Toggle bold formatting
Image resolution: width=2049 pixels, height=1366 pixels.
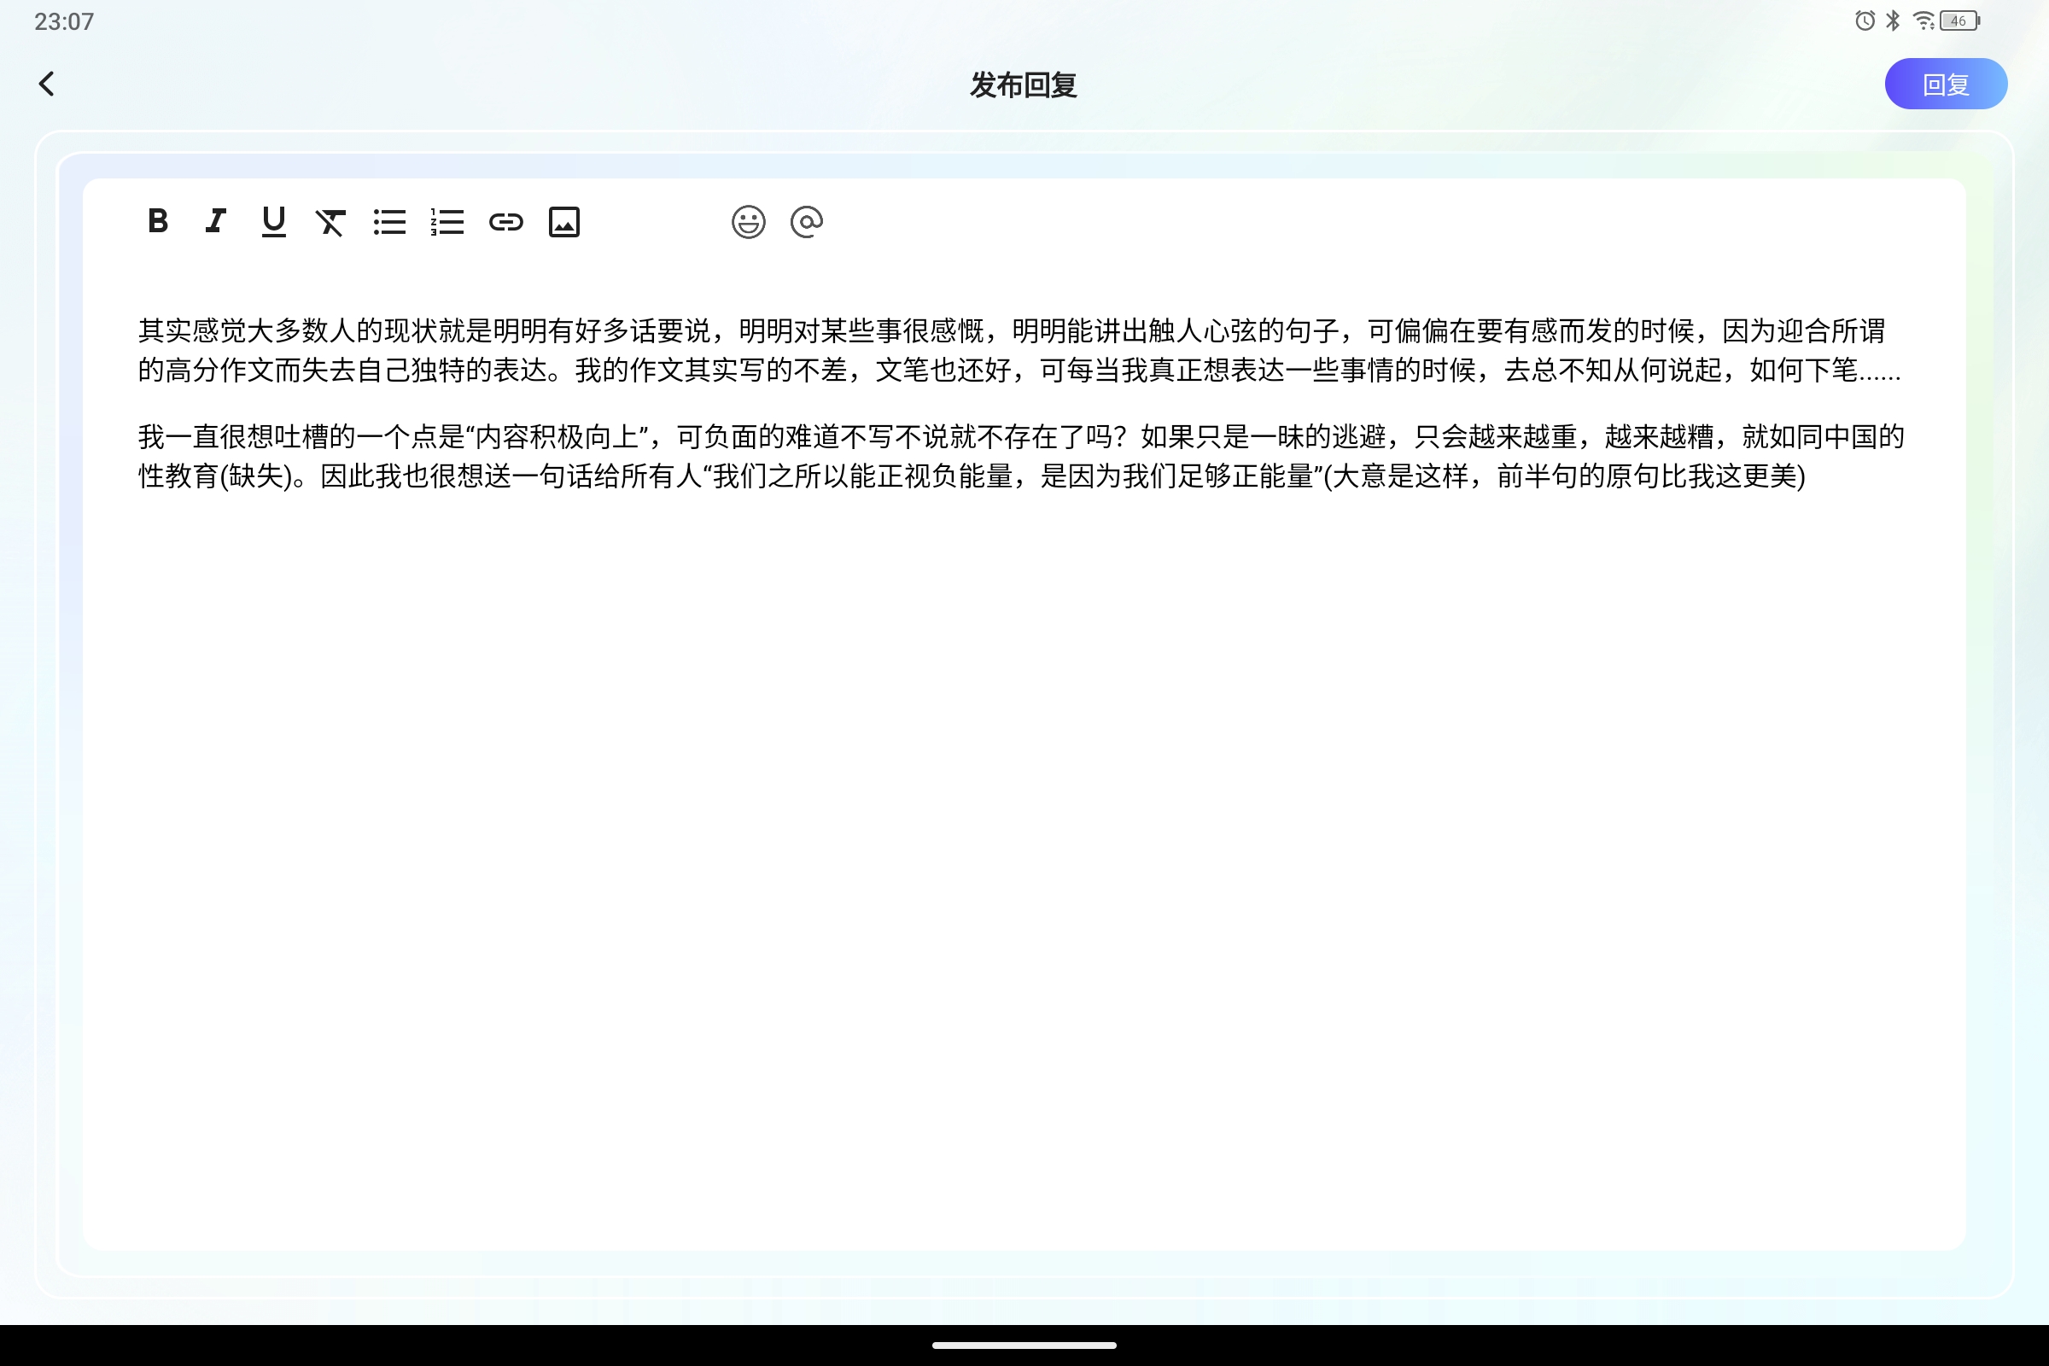pos(158,221)
